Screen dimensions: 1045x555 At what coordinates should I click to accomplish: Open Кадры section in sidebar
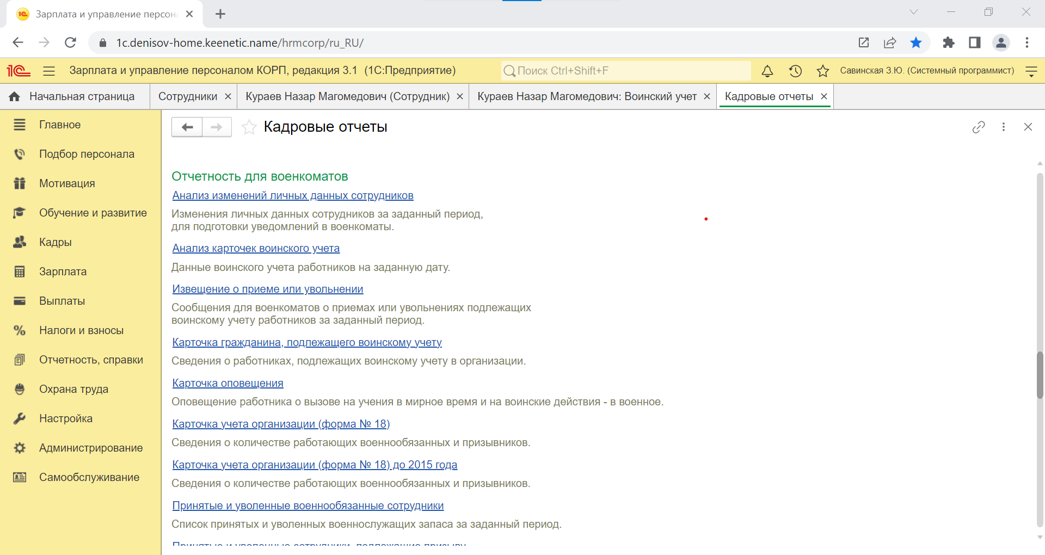point(55,242)
